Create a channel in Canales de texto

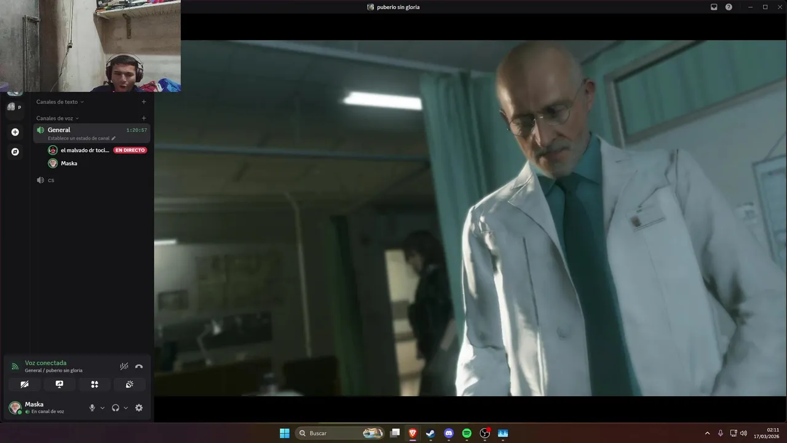point(144,102)
